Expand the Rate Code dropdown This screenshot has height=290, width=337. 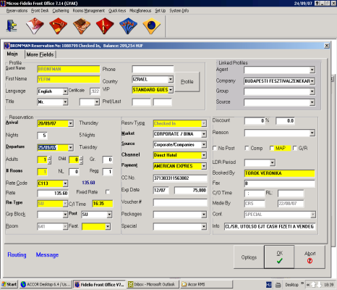click(x=65, y=183)
